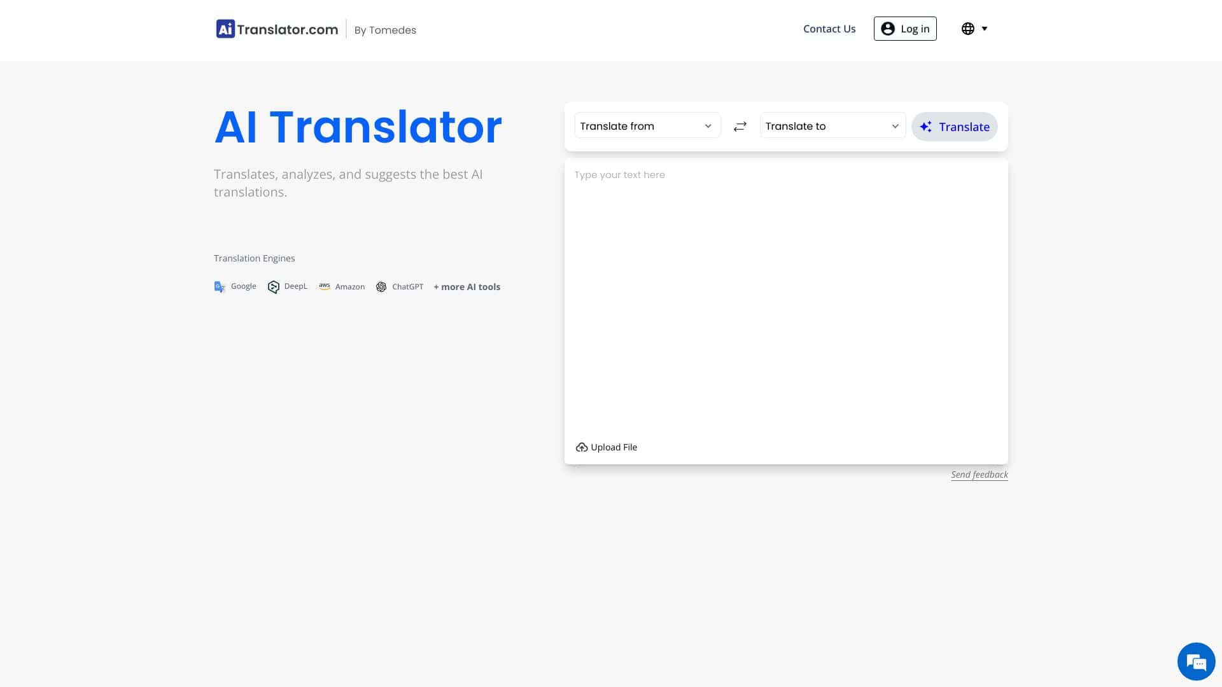Click the By Tomedes text
Image resolution: width=1222 pixels, height=687 pixels.
click(384, 30)
